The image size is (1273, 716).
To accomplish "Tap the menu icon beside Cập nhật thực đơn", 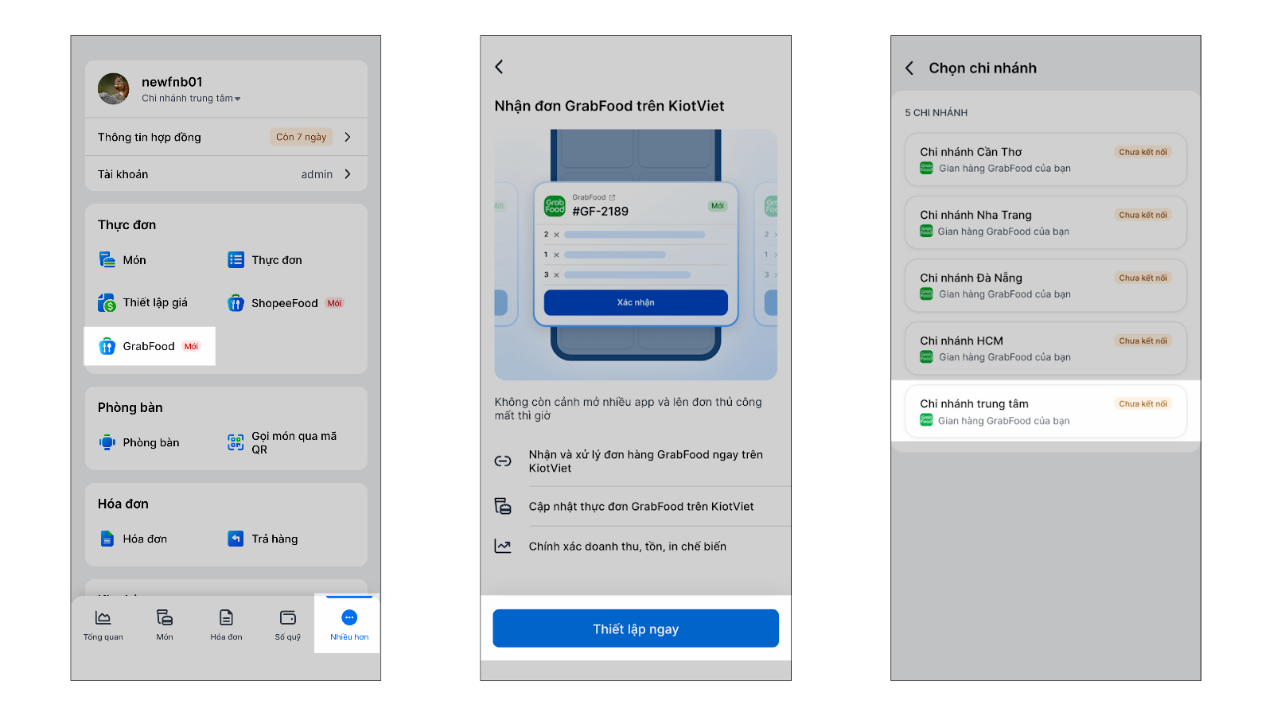I will click(503, 506).
